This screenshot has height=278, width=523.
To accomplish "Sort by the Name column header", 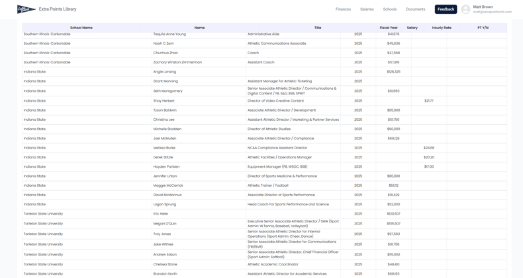I will tap(199, 28).
